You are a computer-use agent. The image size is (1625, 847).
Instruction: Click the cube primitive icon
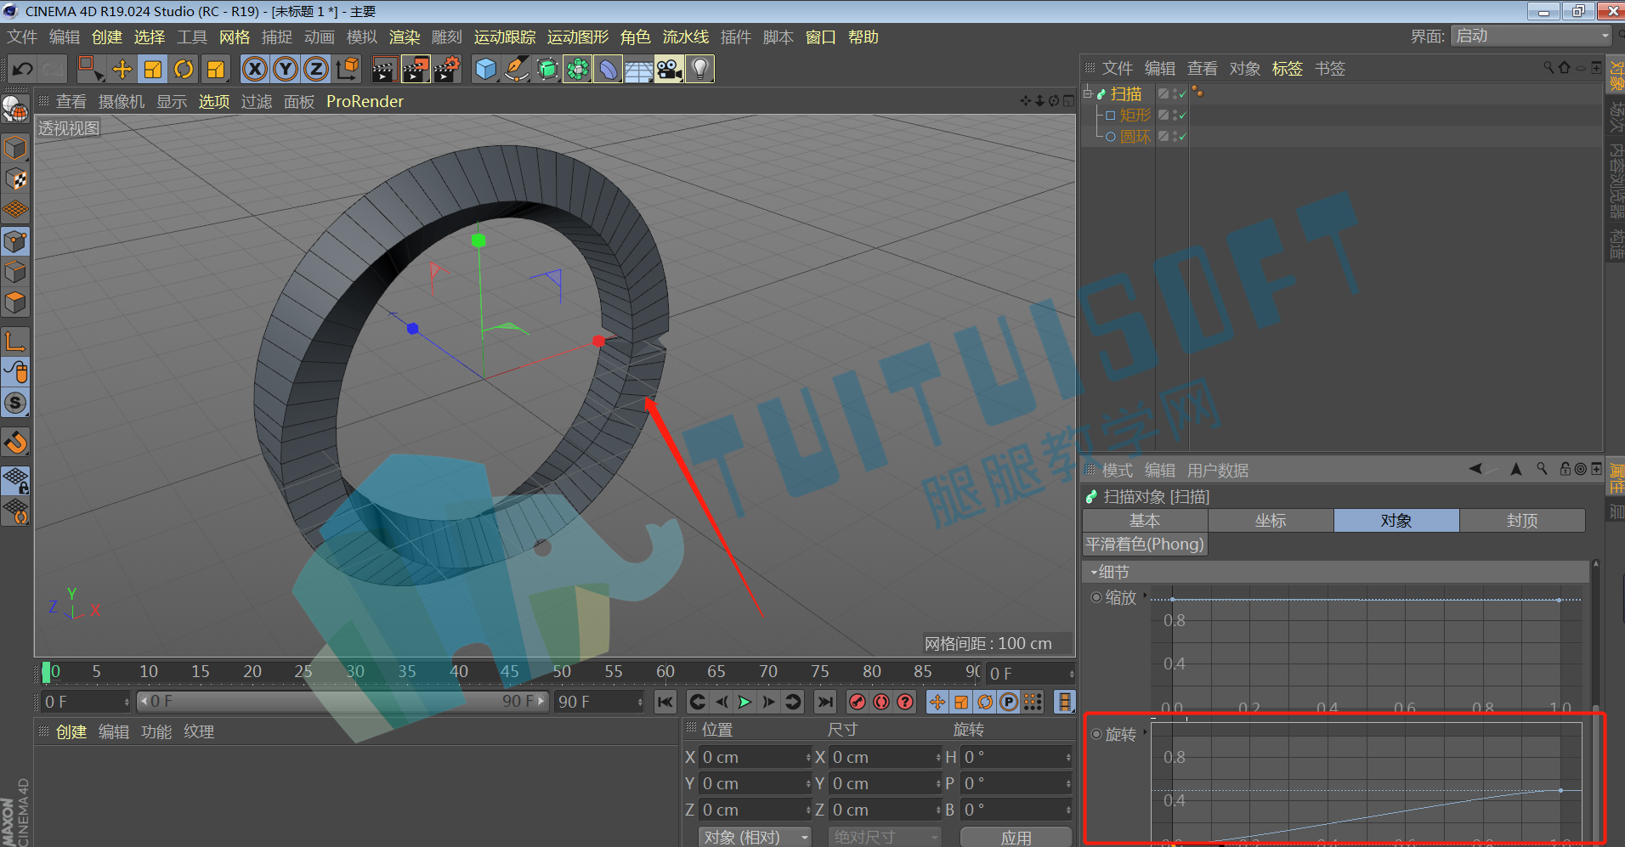485,70
